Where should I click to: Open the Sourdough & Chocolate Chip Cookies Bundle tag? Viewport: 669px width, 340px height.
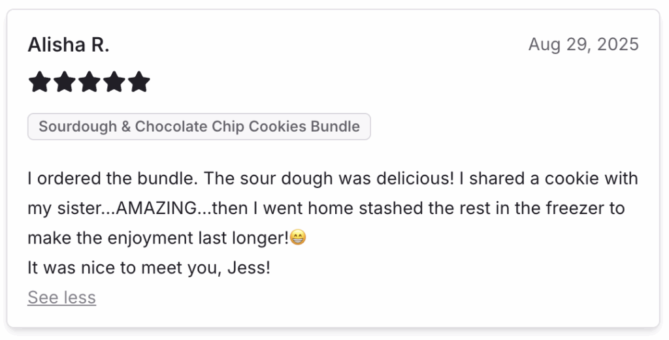click(199, 127)
